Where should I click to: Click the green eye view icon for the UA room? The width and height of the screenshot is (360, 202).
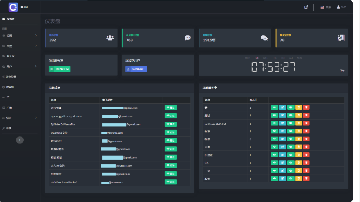[x=274, y=163]
